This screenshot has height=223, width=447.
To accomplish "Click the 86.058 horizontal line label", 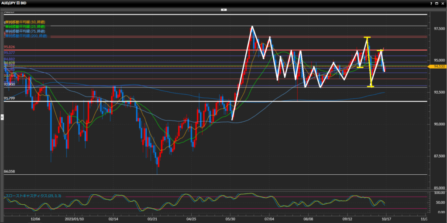I will (x=10, y=172).
